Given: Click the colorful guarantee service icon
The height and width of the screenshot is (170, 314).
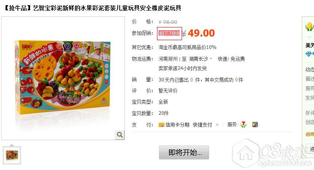Looking at the screenshot, I should 255,125.
